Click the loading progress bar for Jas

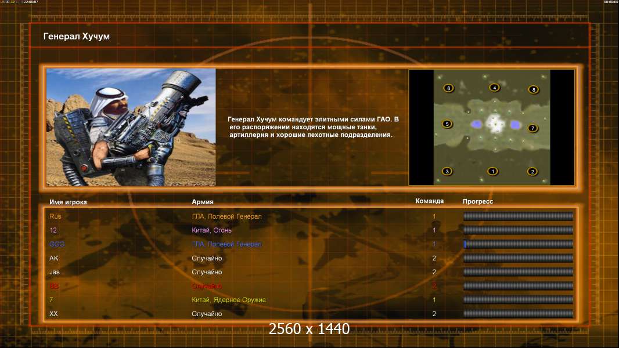(x=518, y=272)
